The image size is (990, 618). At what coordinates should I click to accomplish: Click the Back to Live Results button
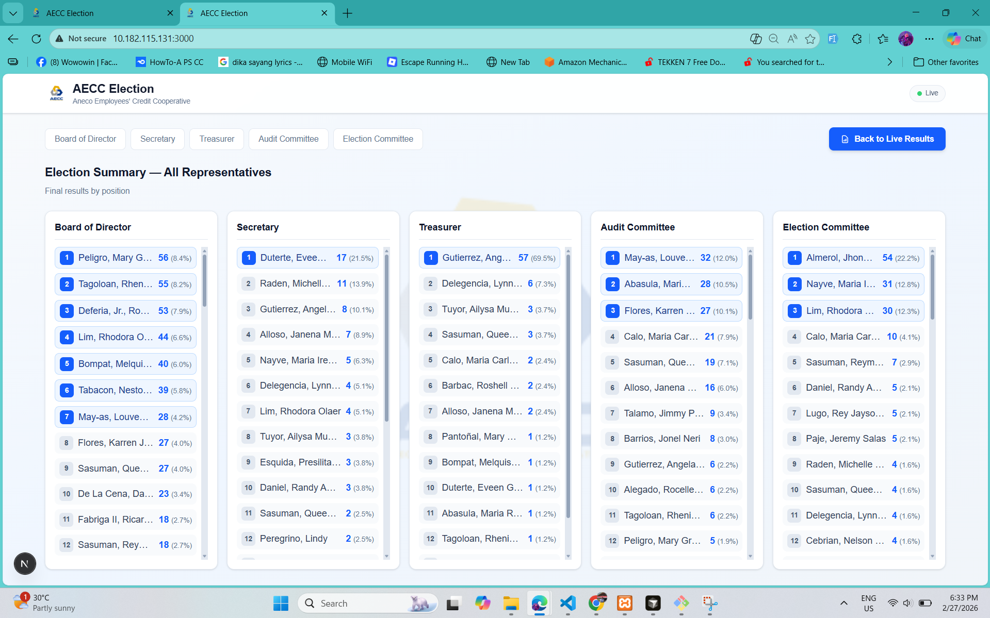[x=886, y=139]
